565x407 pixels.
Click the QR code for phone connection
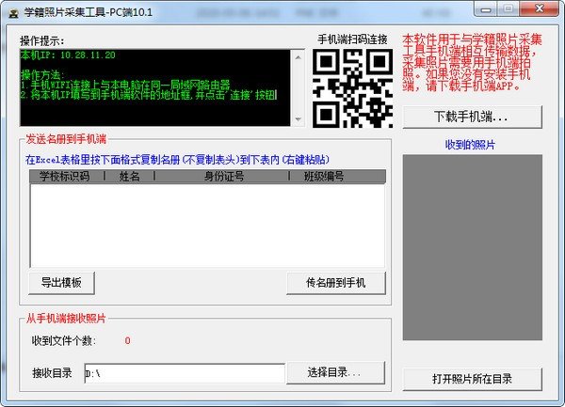point(352,87)
